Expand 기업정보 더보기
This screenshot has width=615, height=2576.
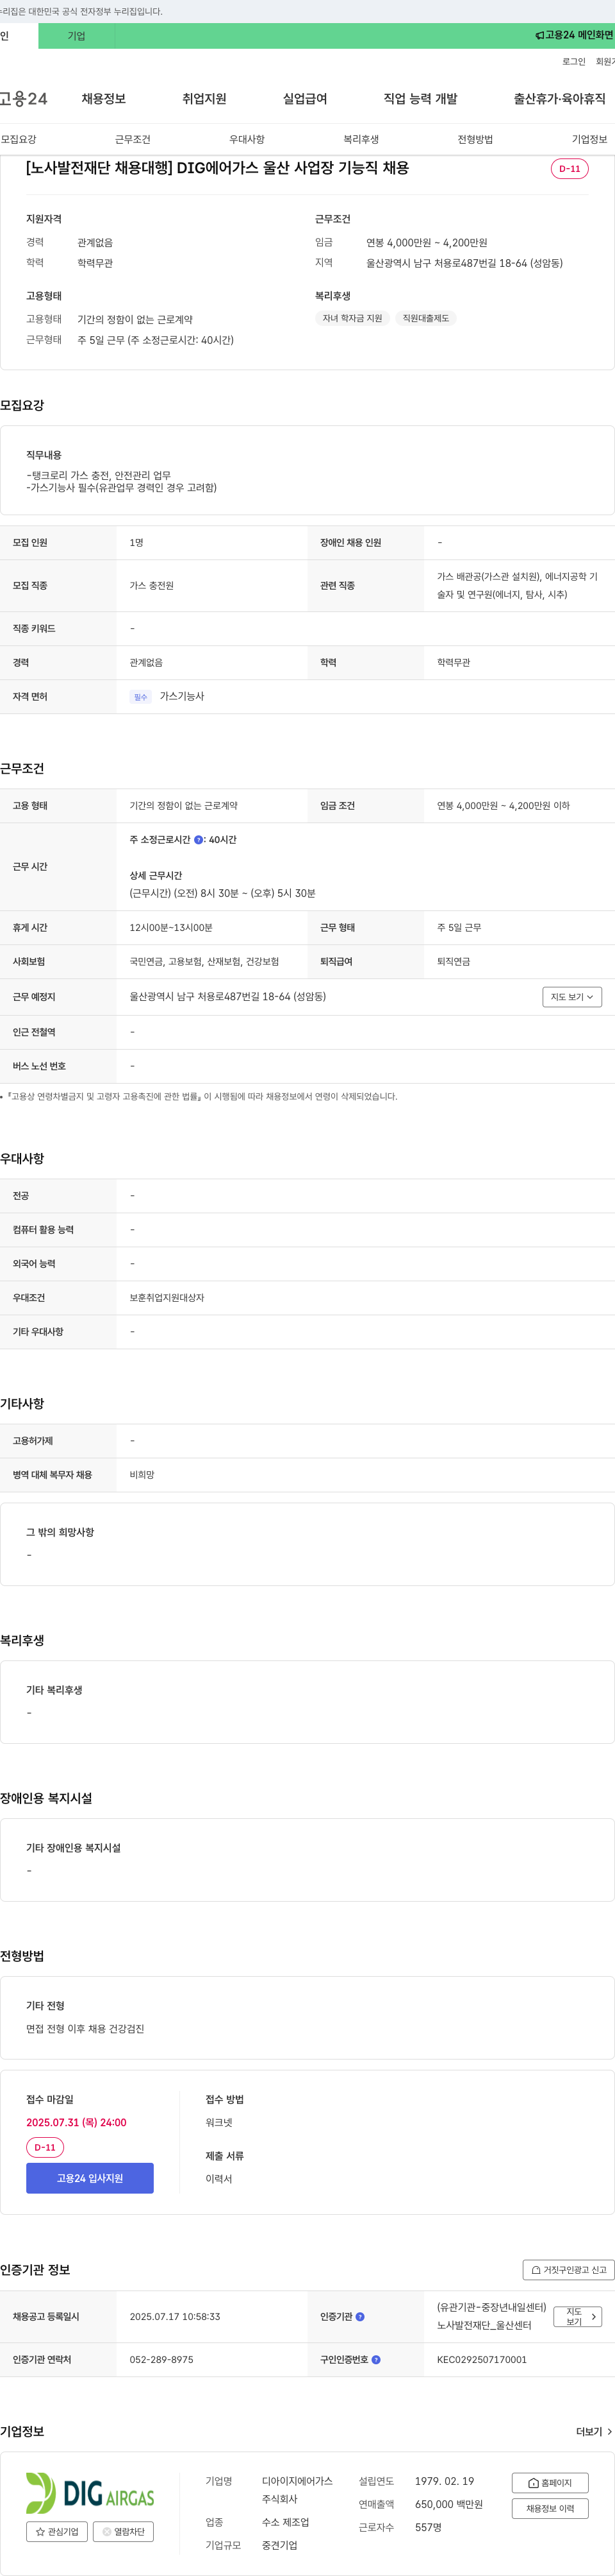coord(594,2432)
